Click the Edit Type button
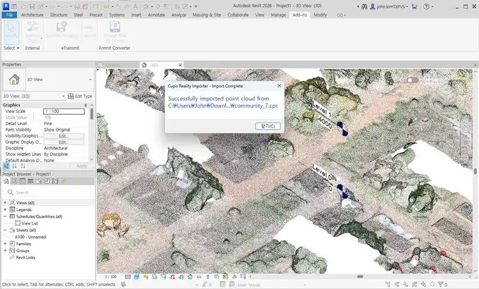The width and height of the screenshot is (479, 289). [80, 96]
